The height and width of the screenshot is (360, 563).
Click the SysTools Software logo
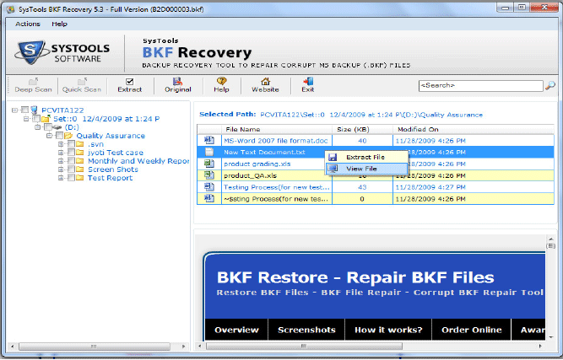pyautogui.click(x=62, y=53)
